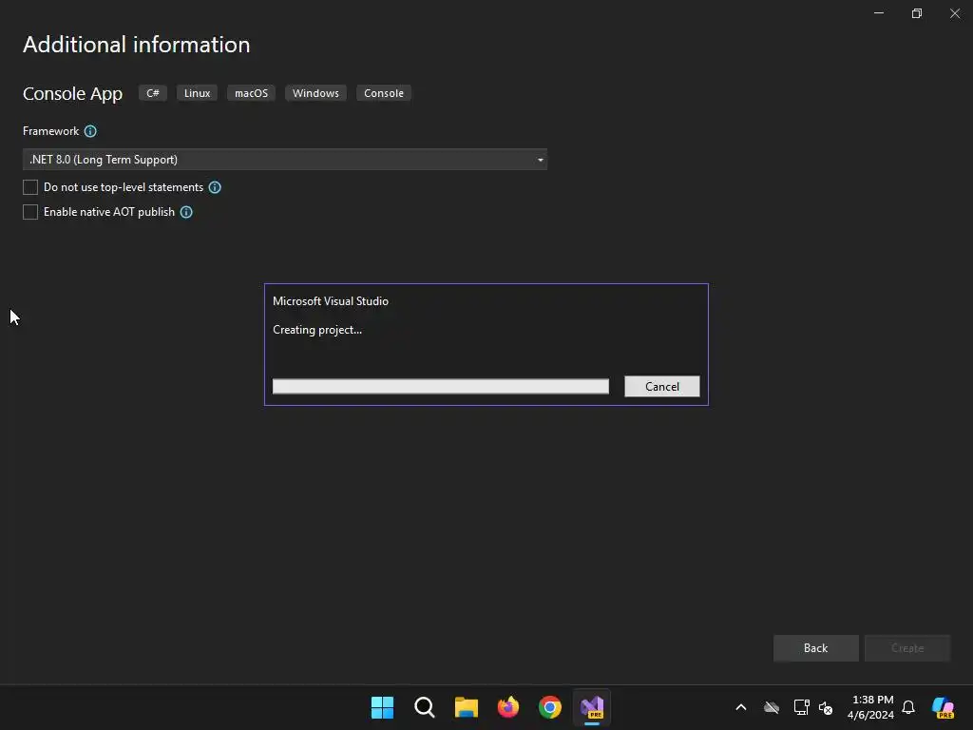Click the Console App title

[72, 94]
